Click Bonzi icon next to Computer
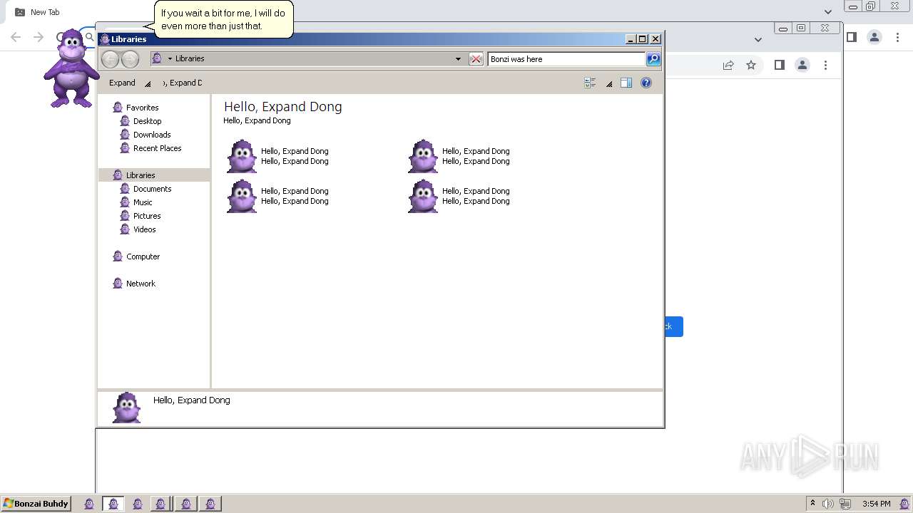 click(118, 256)
